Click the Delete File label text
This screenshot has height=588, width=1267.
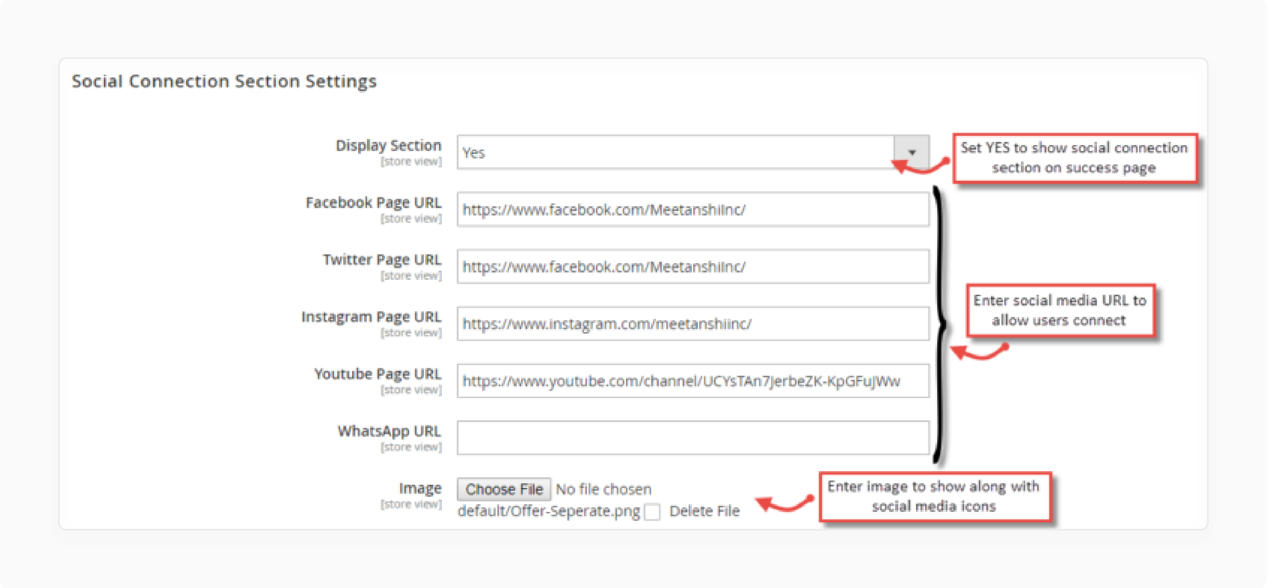pos(704,511)
